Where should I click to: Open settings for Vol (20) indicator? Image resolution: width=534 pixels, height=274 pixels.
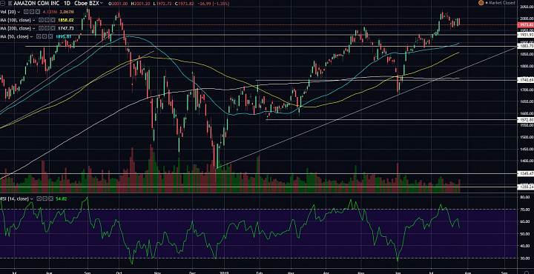[32, 12]
